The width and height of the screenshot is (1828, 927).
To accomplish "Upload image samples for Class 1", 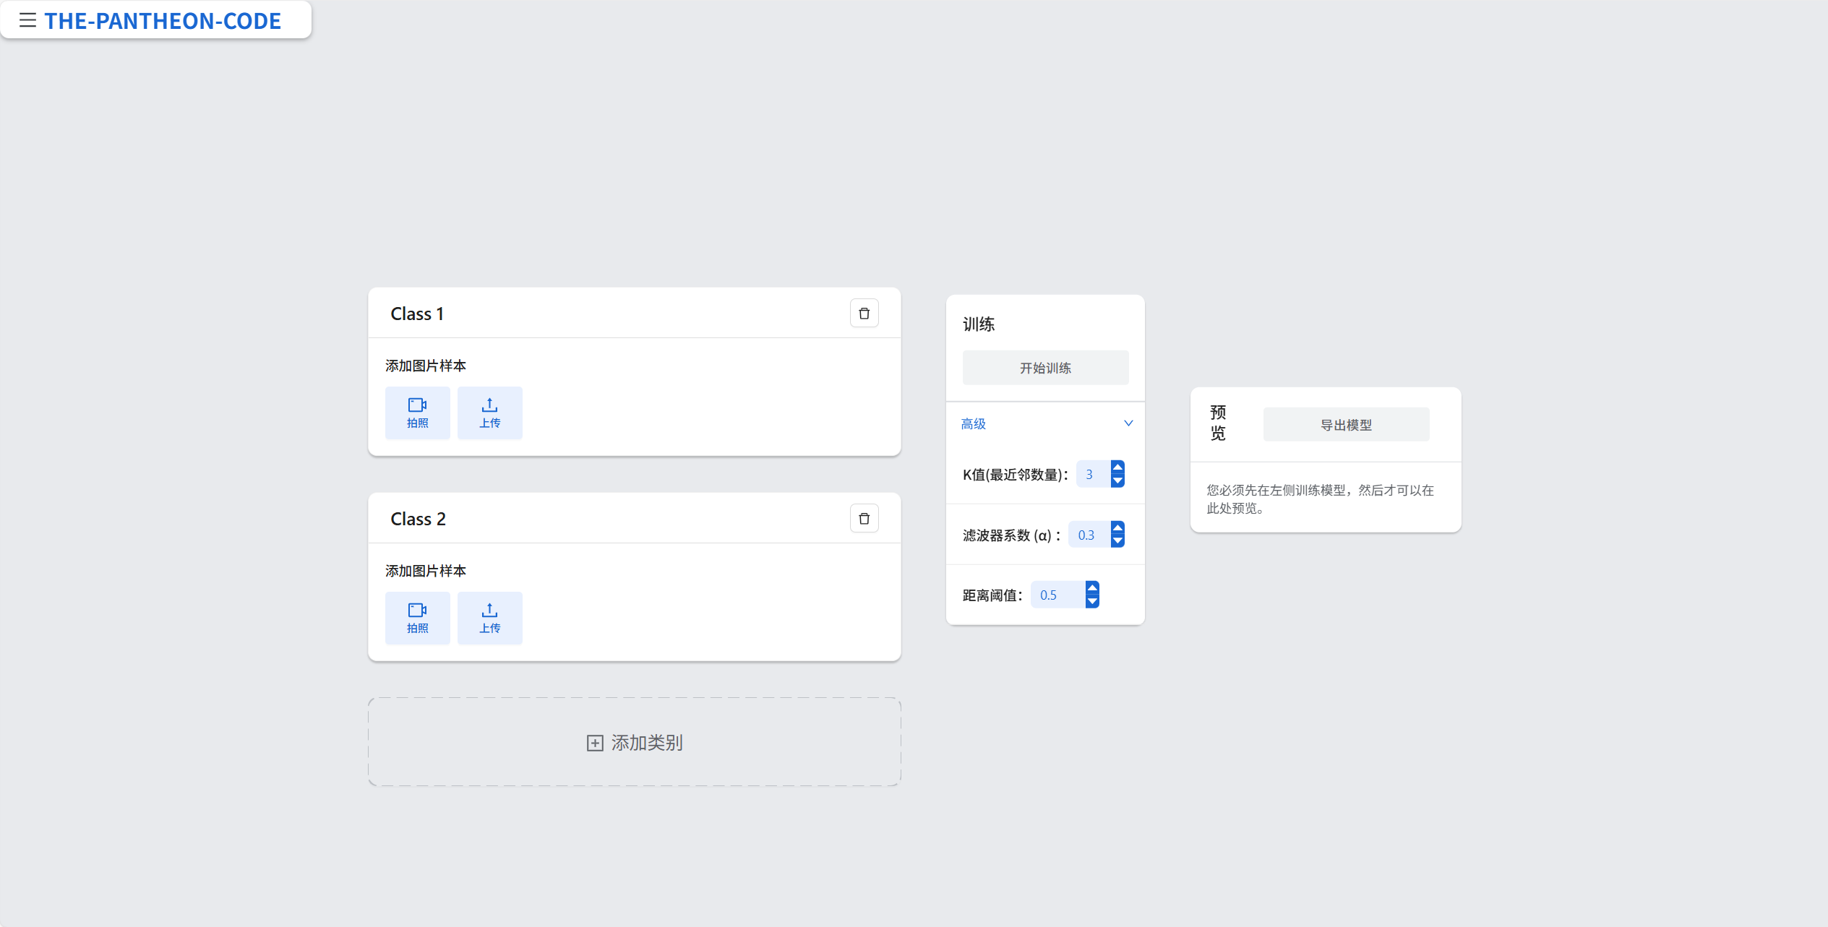I will coord(489,413).
